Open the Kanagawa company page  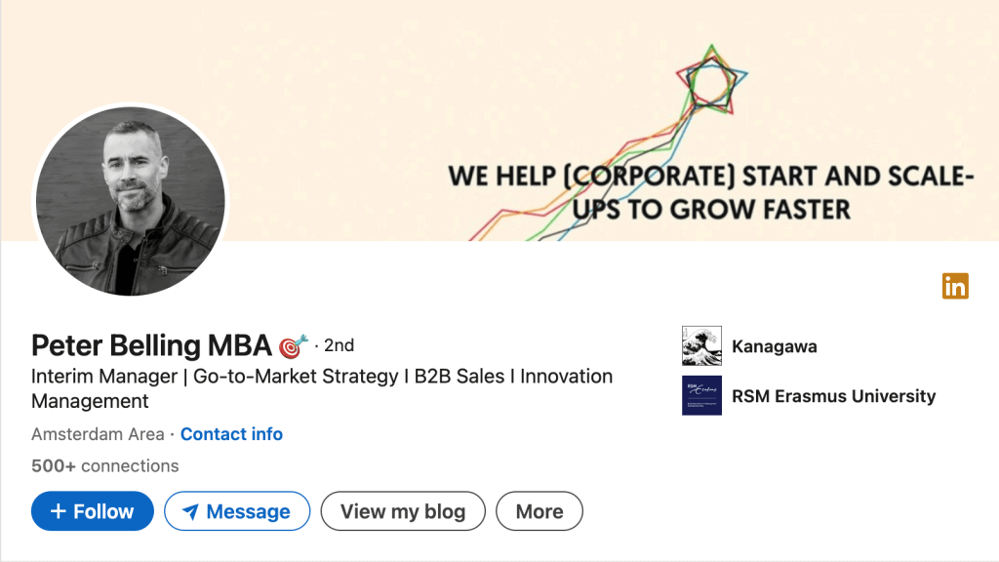pyautogui.click(x=774, y=346)
